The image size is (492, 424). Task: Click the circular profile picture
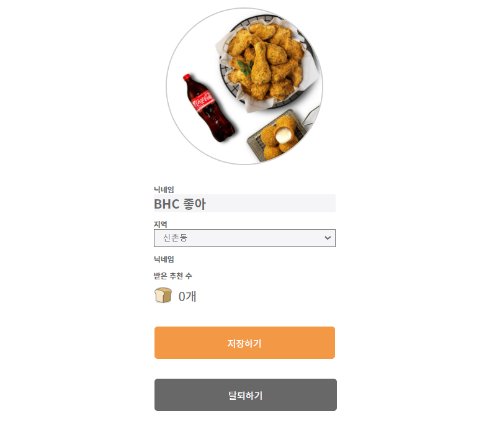point(244,86)
